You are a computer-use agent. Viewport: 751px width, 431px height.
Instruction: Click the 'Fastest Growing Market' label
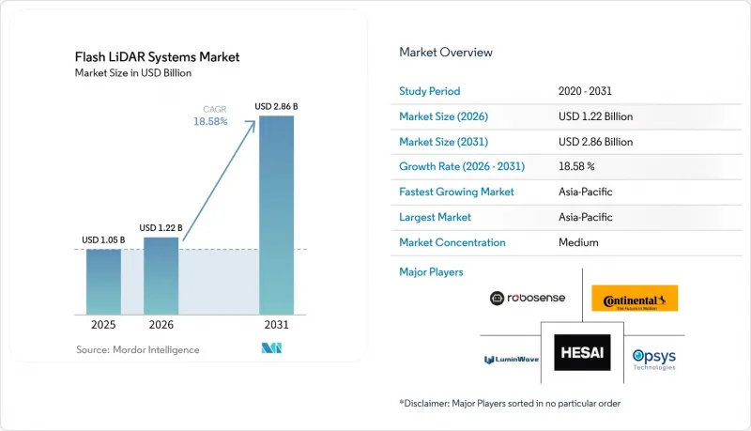[x=456, y=192]
